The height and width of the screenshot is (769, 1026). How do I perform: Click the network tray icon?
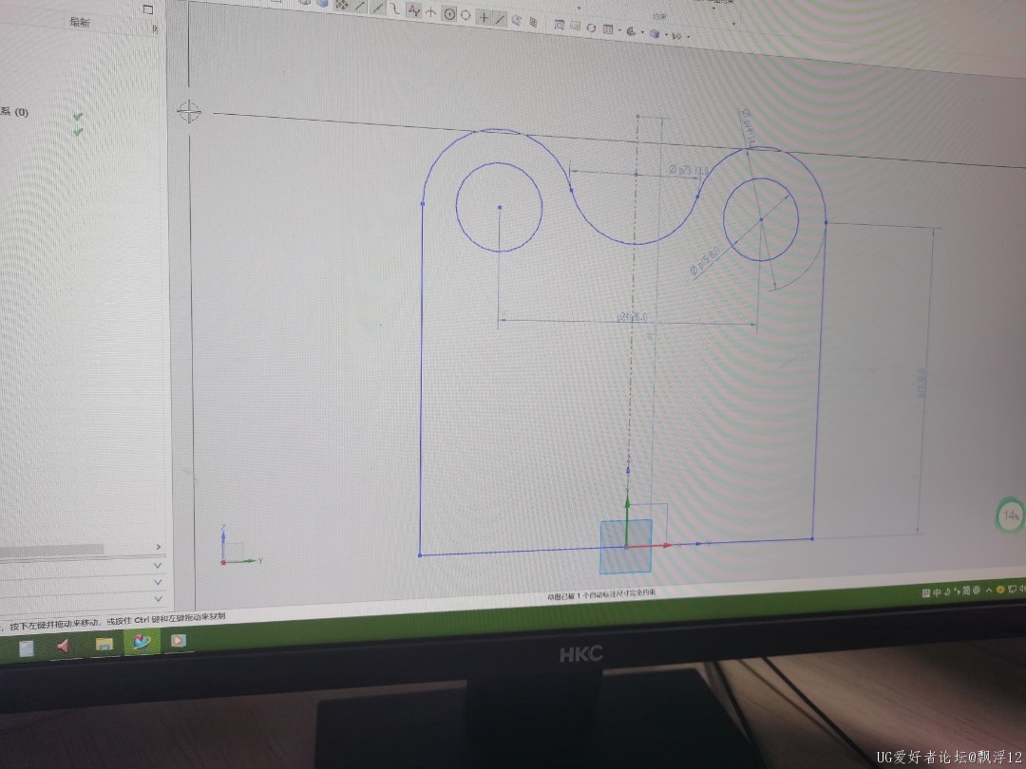pos(1013,590)
